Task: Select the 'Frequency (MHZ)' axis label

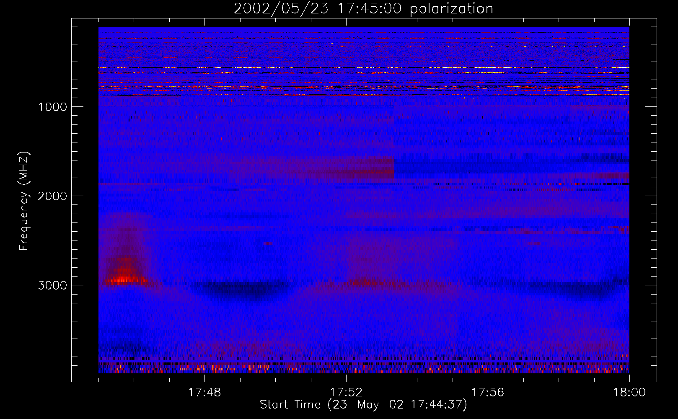Action: point(24,201)
